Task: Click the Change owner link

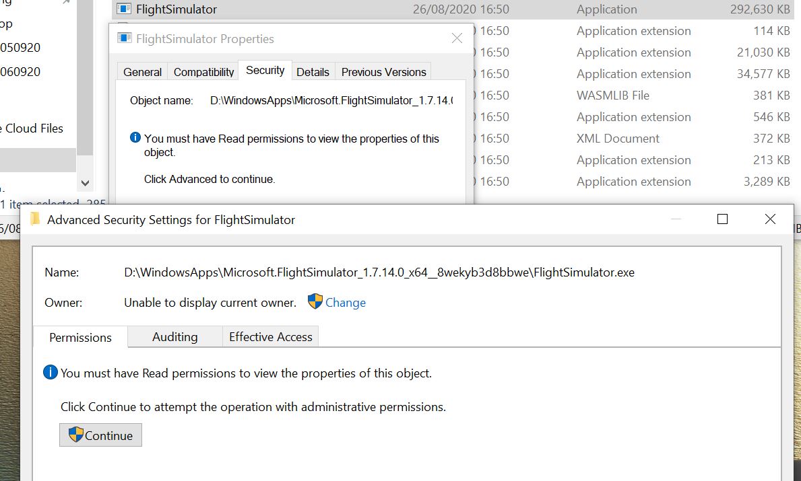Action: pos(345,303)
